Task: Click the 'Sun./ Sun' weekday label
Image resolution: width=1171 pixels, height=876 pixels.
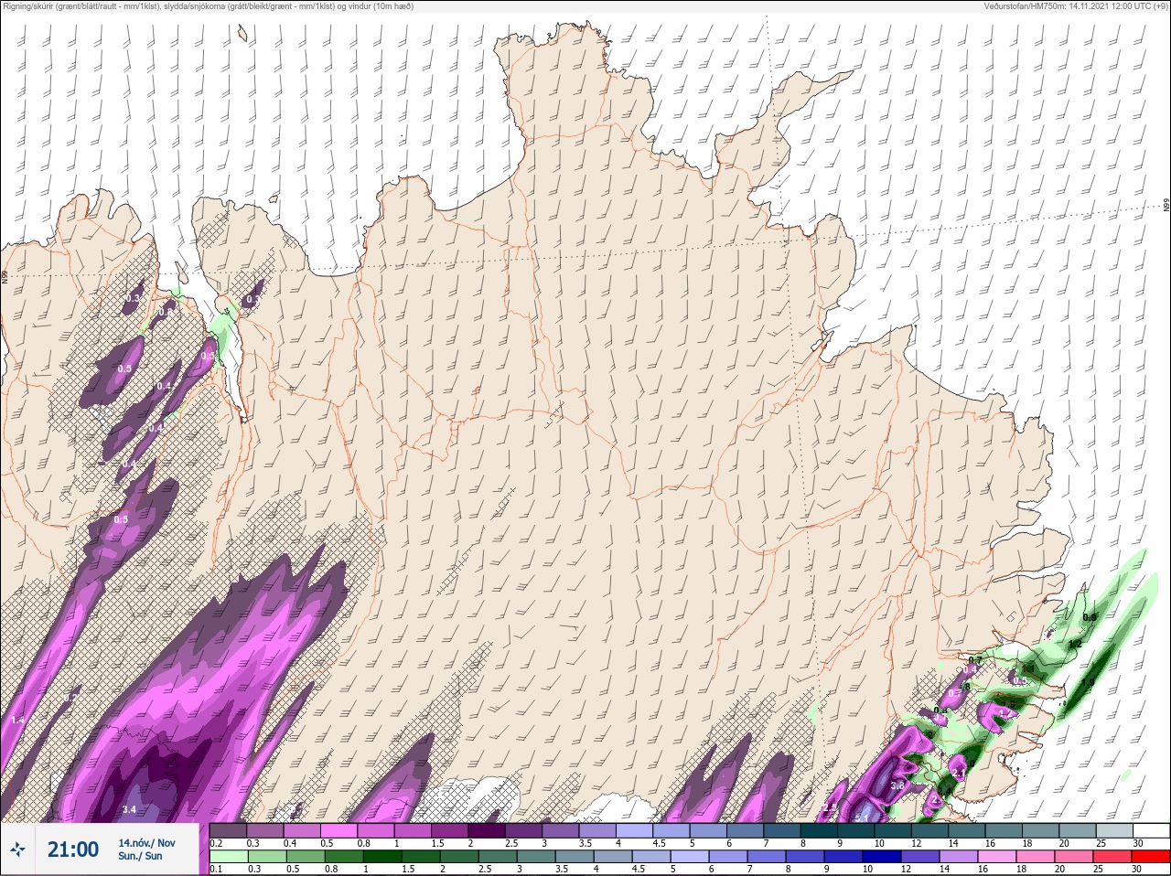Action: pos(140,856)
